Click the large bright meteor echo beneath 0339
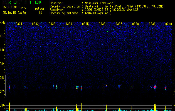The width and height of the screenshot is (175, 111). click(x=155, y=87)
